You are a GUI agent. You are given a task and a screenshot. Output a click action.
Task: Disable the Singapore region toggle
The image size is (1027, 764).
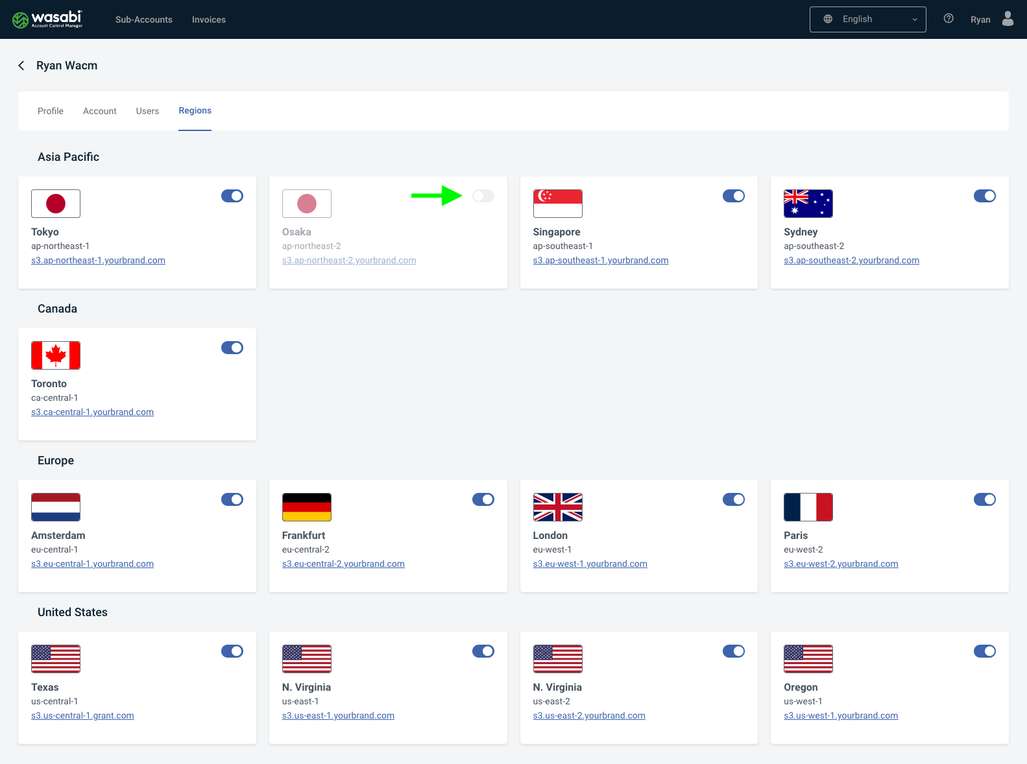coord(734,196)
